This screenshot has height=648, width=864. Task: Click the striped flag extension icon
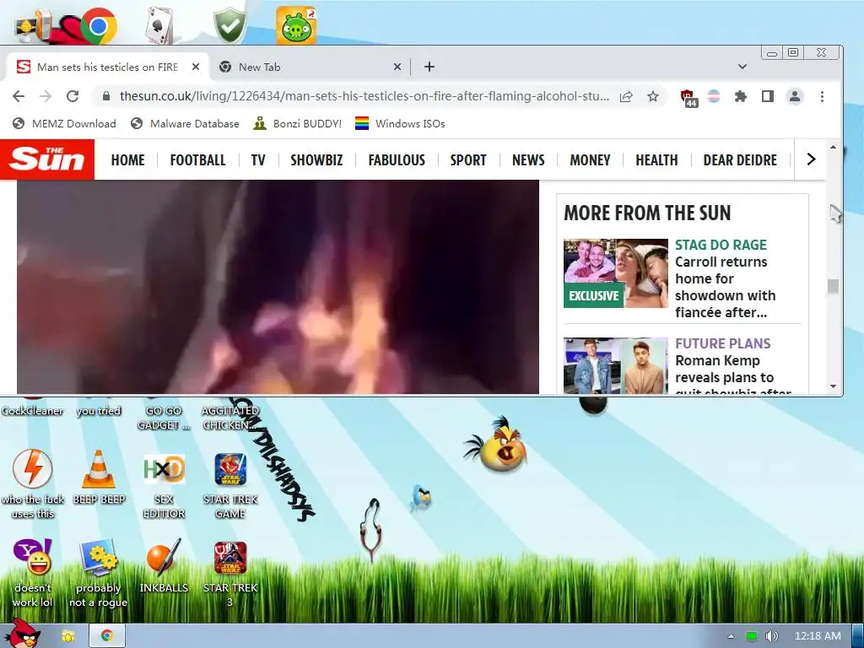click(x=714, y=96)
